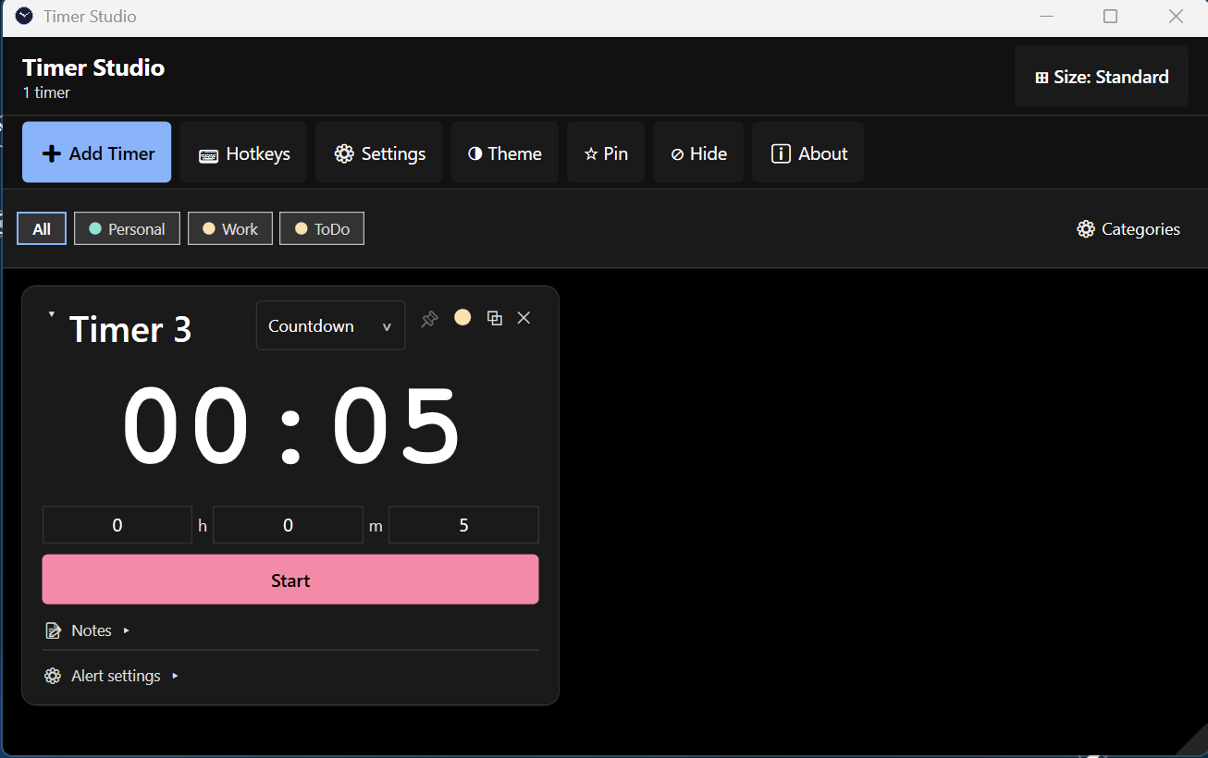1208x758 pixels.
Task: Click the seconds input field
Action: [x=463, y=525]
